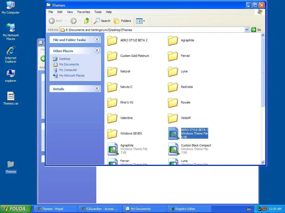Image resolution: width=285 pixels, height=213 pixels.
Task: Open the View menu
Action: point(70,12)
